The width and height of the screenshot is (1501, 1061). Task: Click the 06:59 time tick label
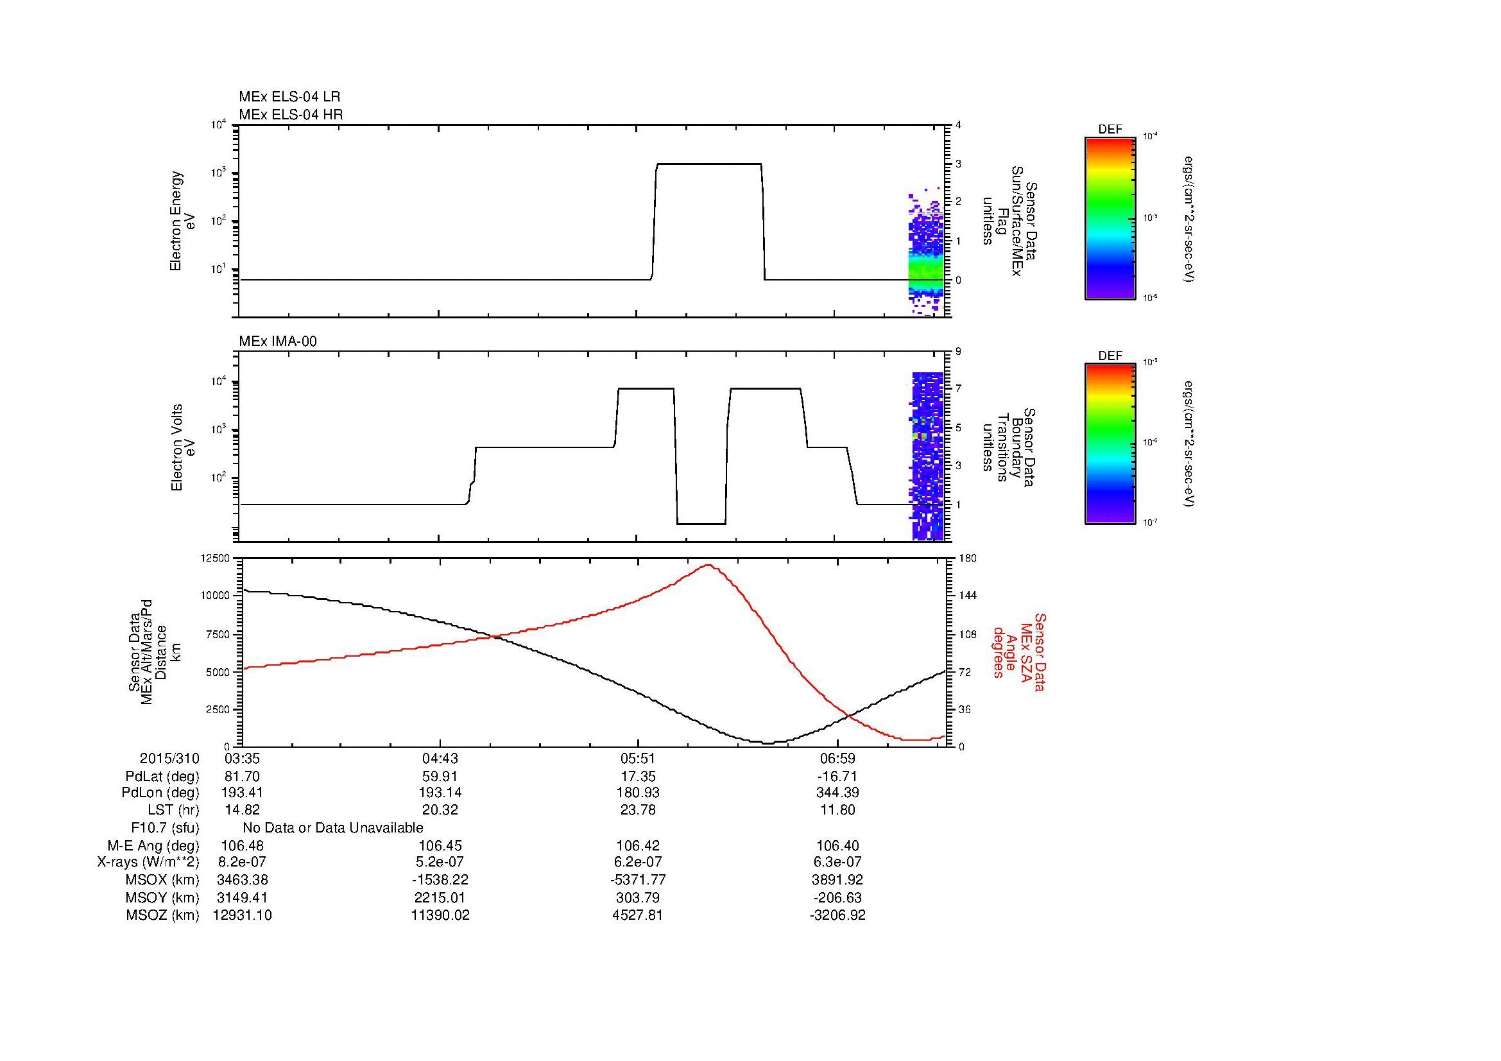[837, 758]
